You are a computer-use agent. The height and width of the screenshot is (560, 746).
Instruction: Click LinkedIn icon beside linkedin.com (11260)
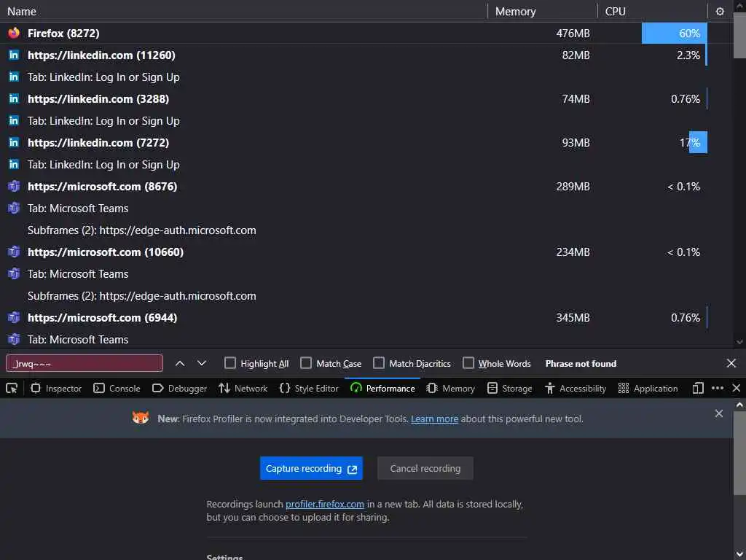coord(14,55)
